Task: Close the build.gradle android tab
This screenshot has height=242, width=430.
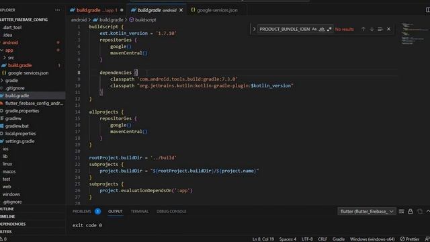Action: (181, 10)
